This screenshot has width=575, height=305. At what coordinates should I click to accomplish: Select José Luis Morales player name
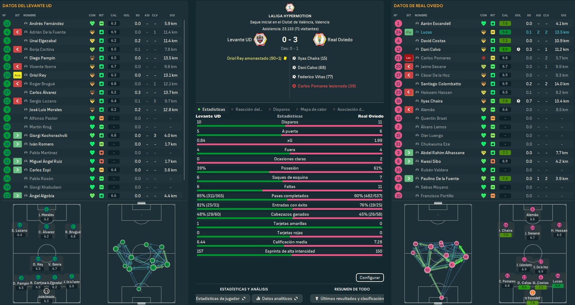pos(46,110)
